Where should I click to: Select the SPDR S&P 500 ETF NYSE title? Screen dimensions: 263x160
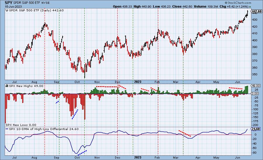click(x=31, y=3)
